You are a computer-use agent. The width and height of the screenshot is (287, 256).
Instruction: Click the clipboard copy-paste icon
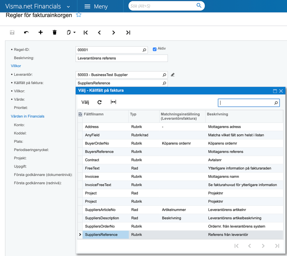(x=69, y=32)
